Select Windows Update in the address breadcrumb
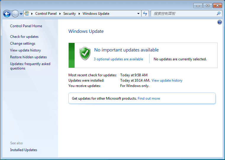Image resolution: width=225 pixels, height=160 pixels. point(96,14)
